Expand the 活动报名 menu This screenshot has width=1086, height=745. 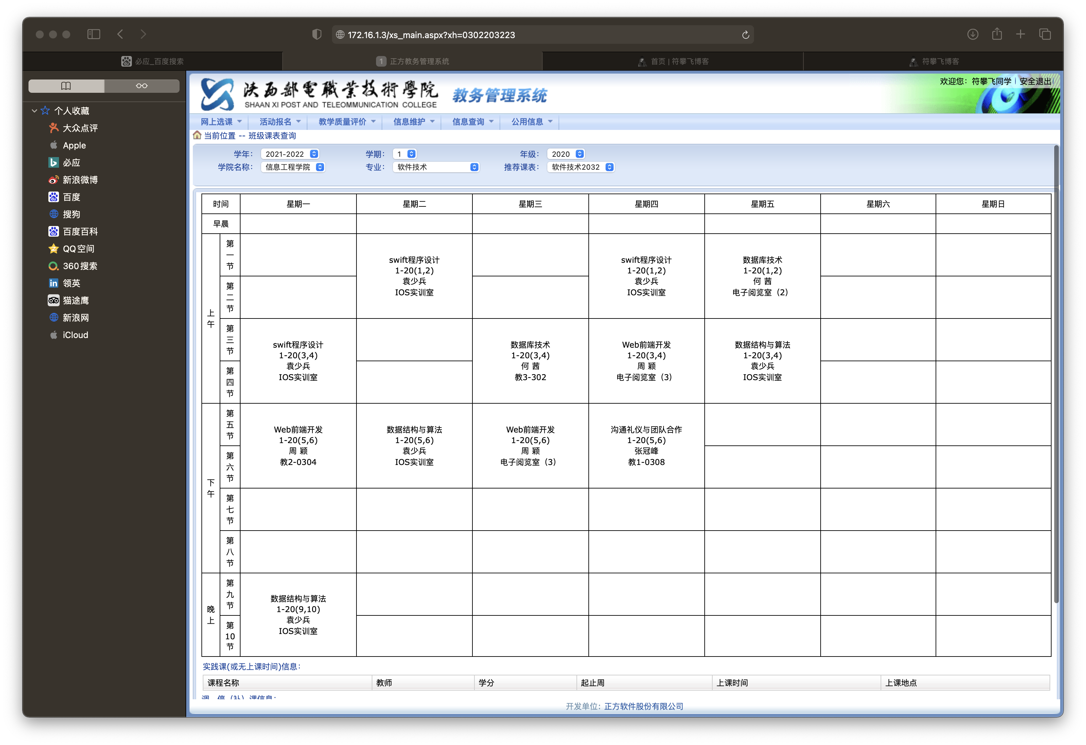click(280, 122)
